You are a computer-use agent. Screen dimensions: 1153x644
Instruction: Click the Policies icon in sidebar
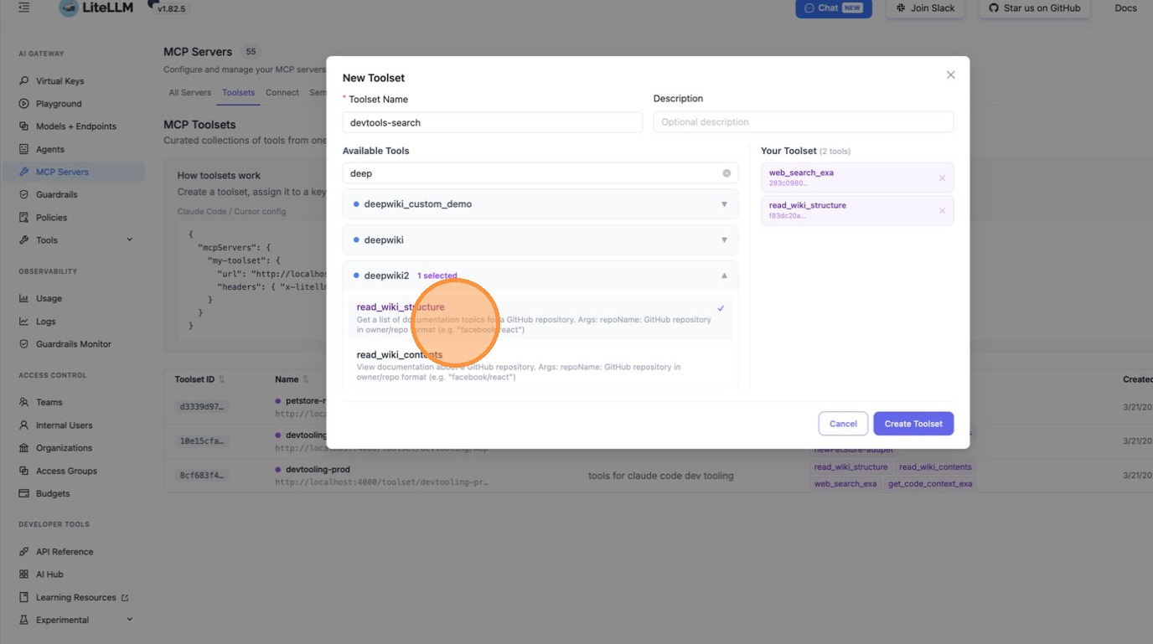click(x=23, y=217)
